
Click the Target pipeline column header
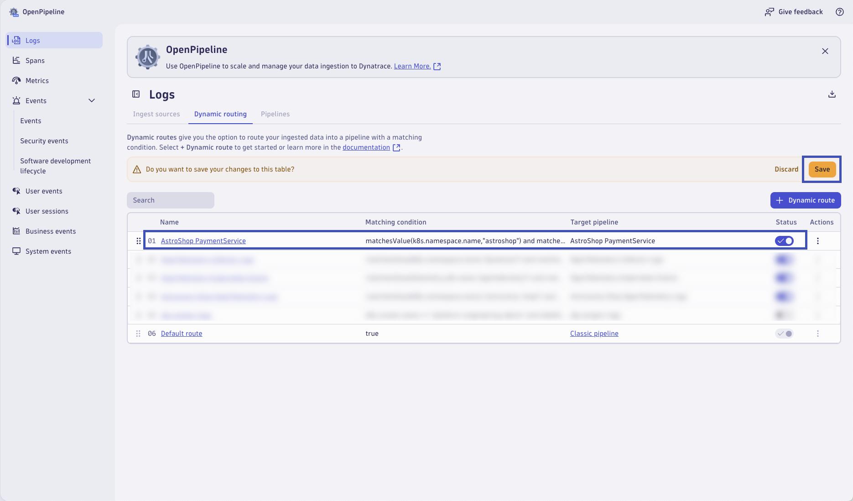[594, 222]
